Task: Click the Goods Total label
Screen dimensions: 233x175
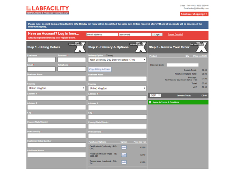Action: 191,70
